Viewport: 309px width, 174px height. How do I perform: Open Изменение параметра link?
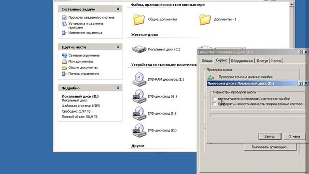tap(85, 33)
